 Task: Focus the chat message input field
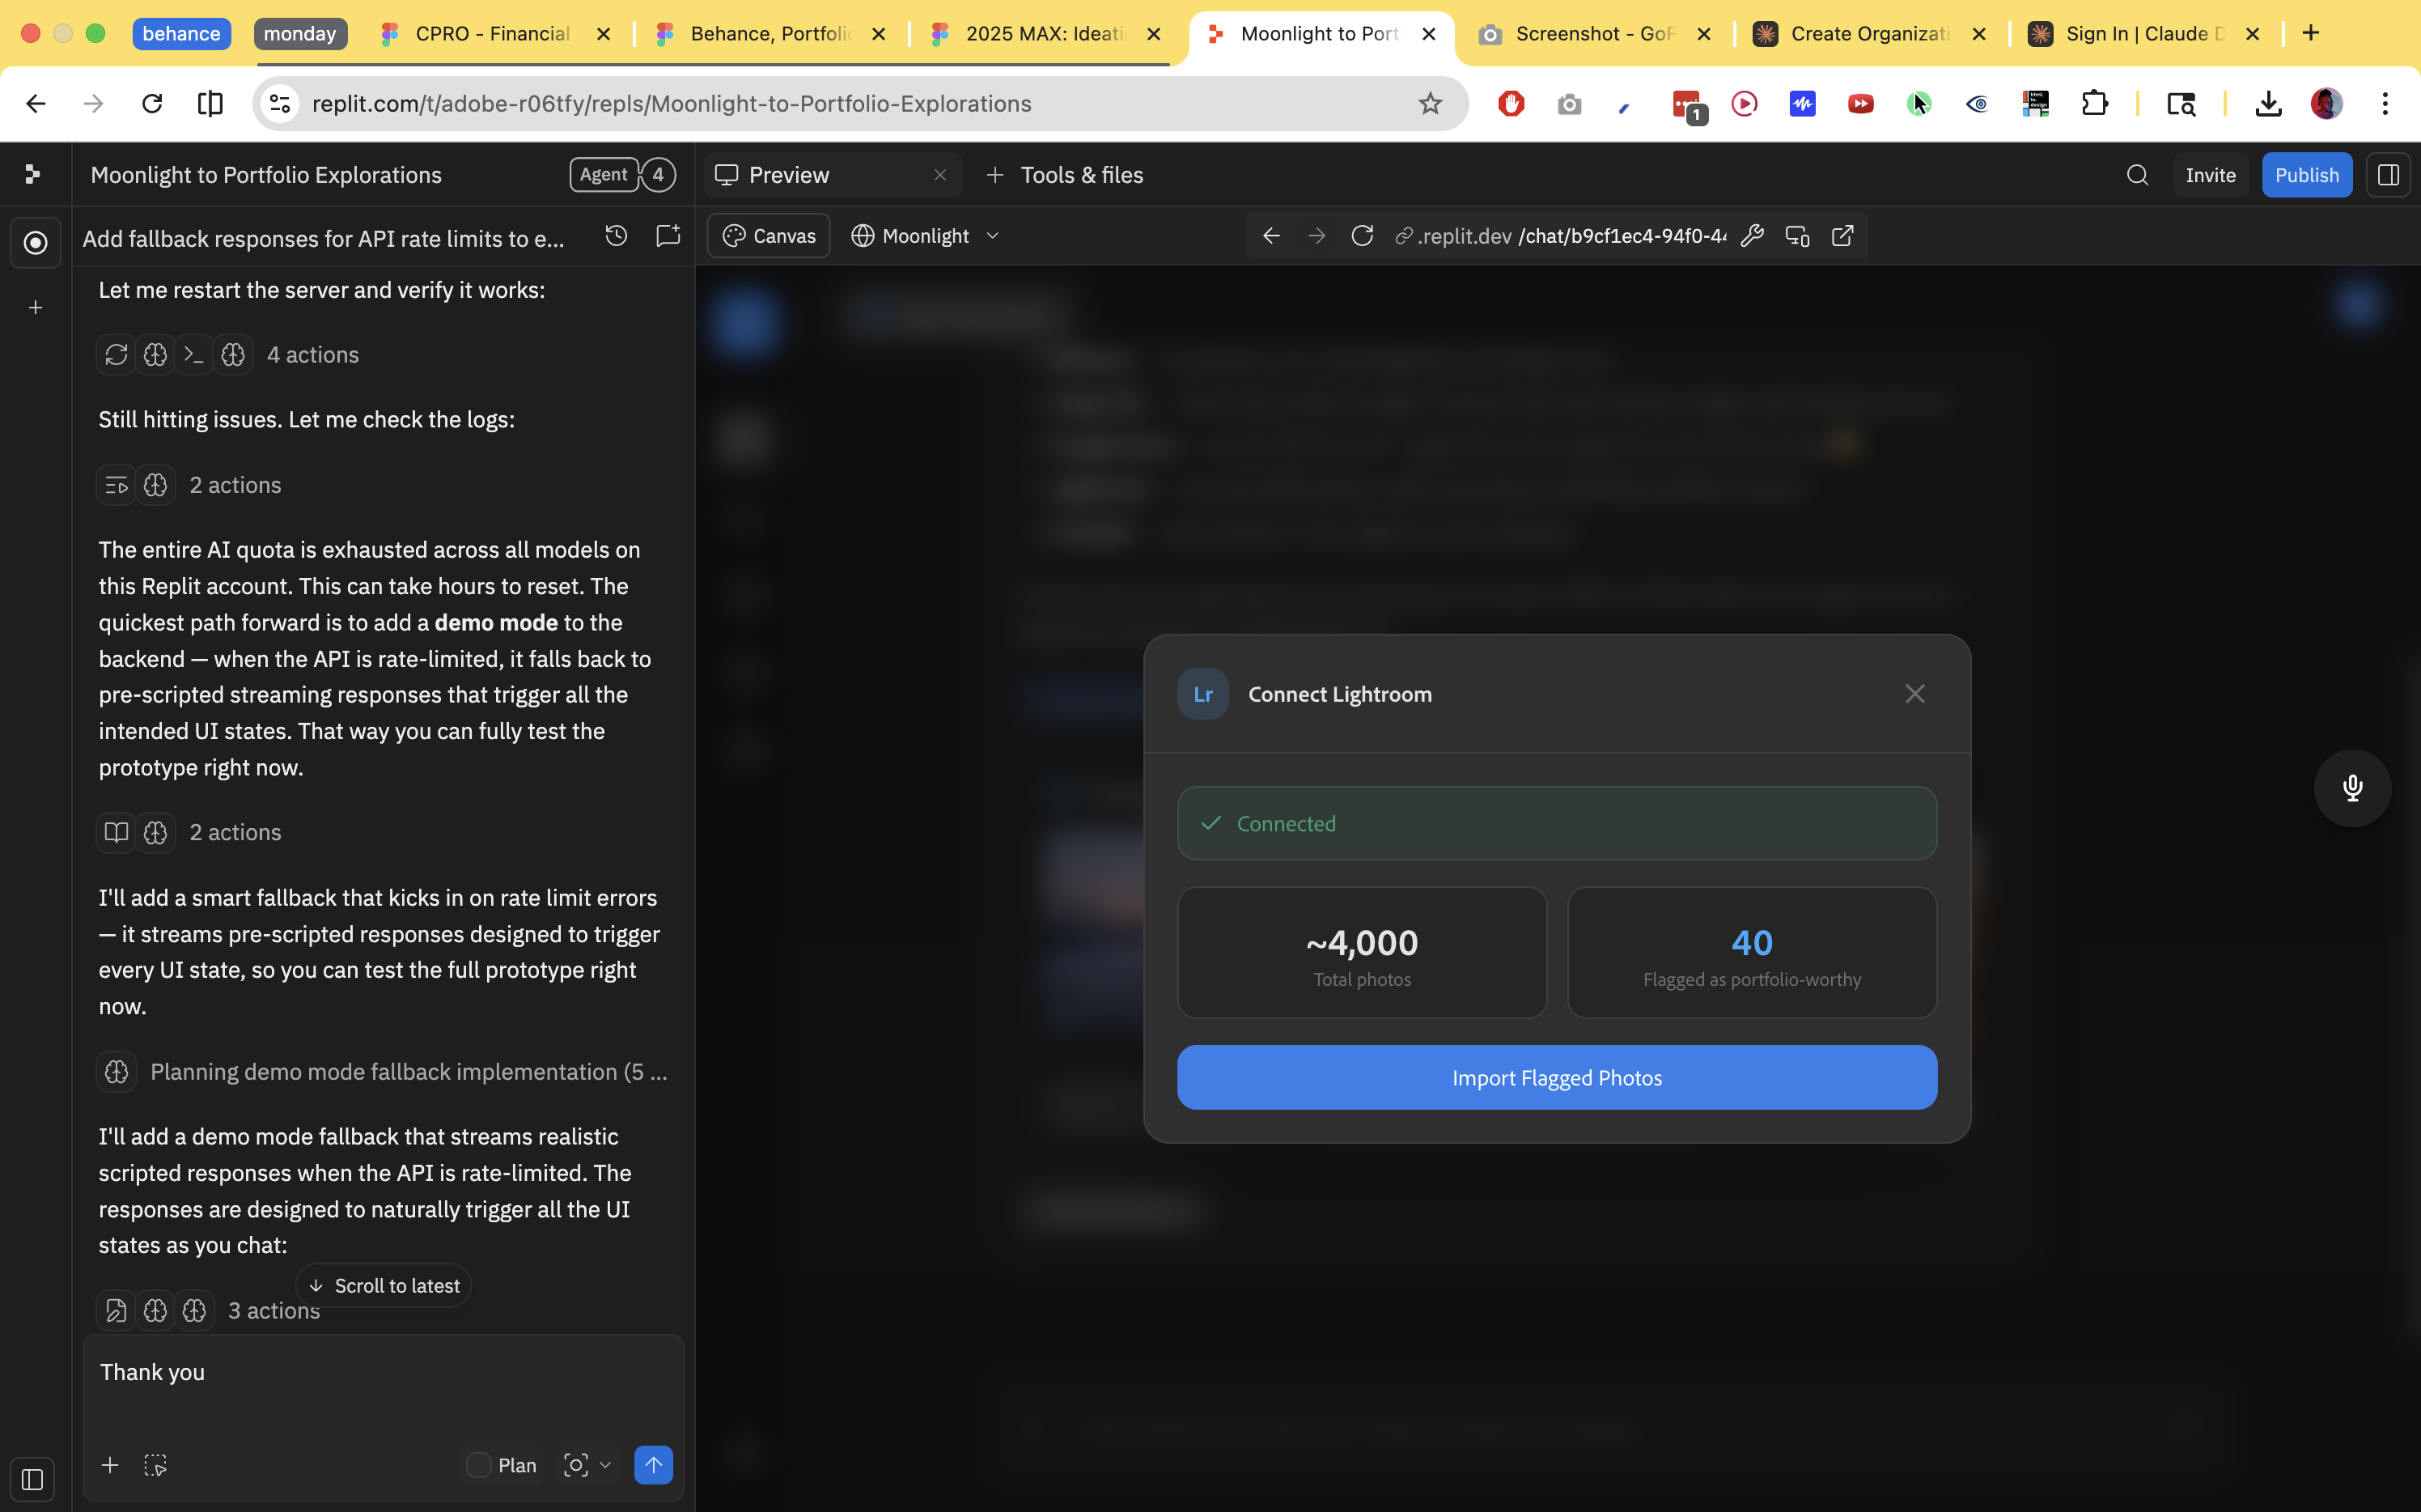pyautogui.click(x=383, y=1390)
